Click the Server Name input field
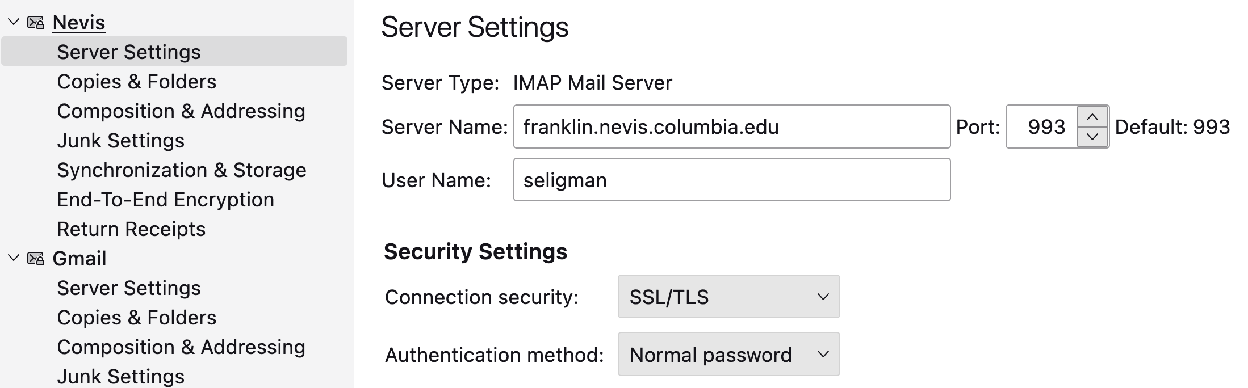The width and height of the screenshot is (1248, 388). pos(731,126)
